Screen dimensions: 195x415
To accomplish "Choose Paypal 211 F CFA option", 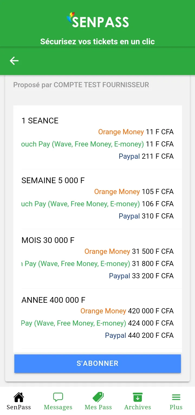I will coord(146,157).
